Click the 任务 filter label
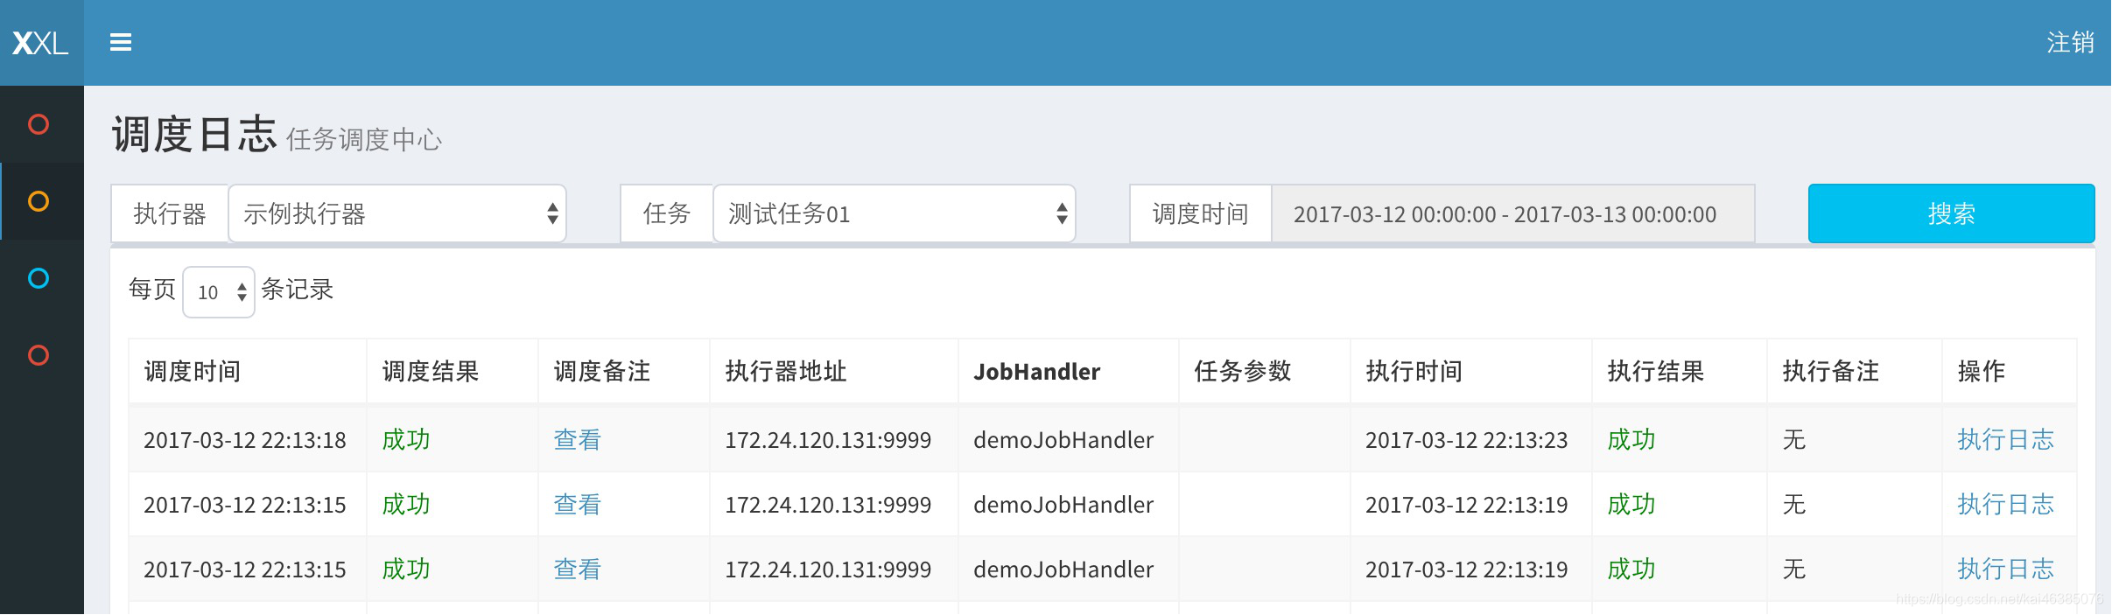The height and width of the screenshot is (615, 2112). point(667,213)
